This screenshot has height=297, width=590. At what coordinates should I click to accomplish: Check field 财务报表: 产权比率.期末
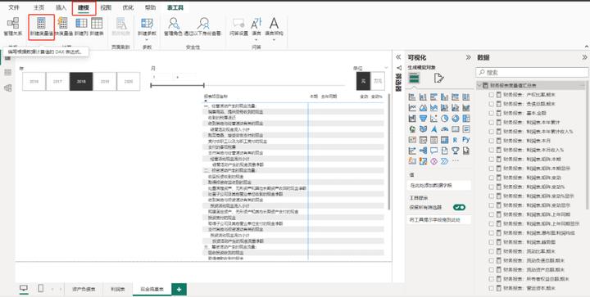pyautogui.click(x=492, y=95)
